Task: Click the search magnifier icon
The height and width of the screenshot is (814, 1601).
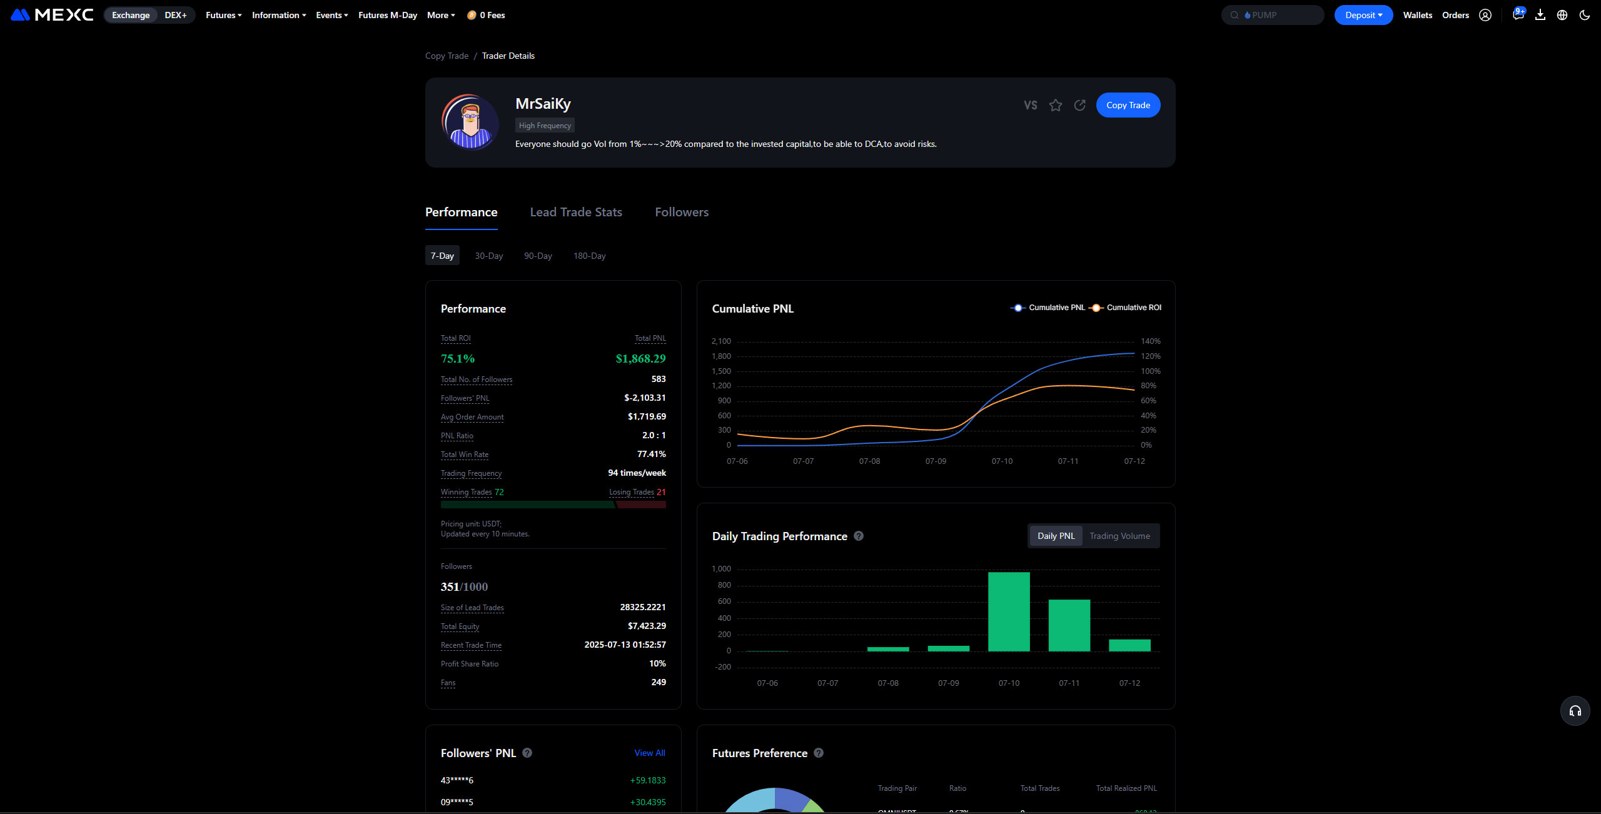Action: pyautogui.click(x=1235, y=15)
